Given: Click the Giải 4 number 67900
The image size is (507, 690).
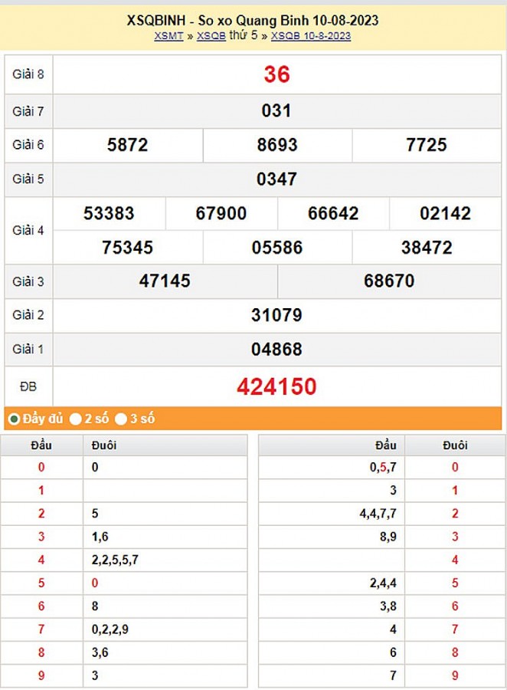Looking at the screenshot, I should click(x=221, y=214).
